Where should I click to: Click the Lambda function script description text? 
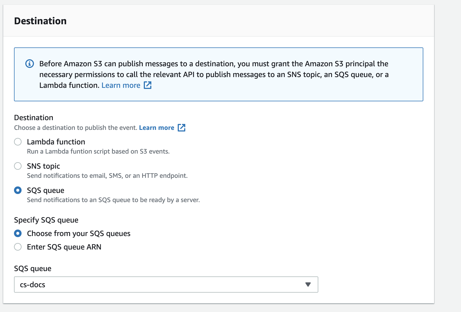point(98,151)
